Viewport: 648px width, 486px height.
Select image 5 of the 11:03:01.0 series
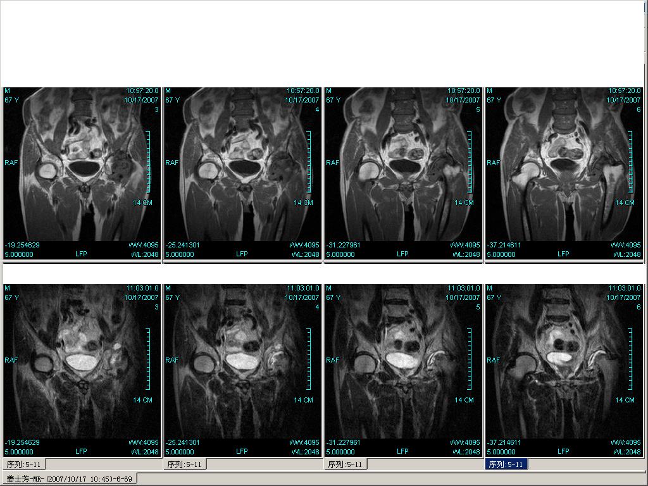pyautogui.click(x=403, y=371)
